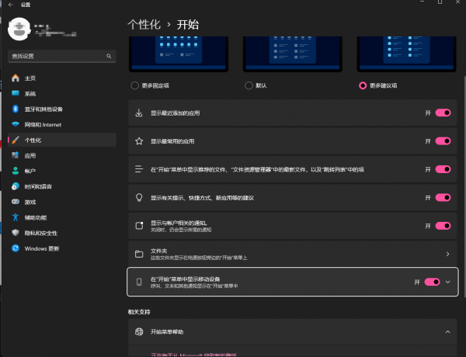466x357 pixels.
Task: Click the star icon for most used apps
Action: pyautogui.click(x=139, y=141)
